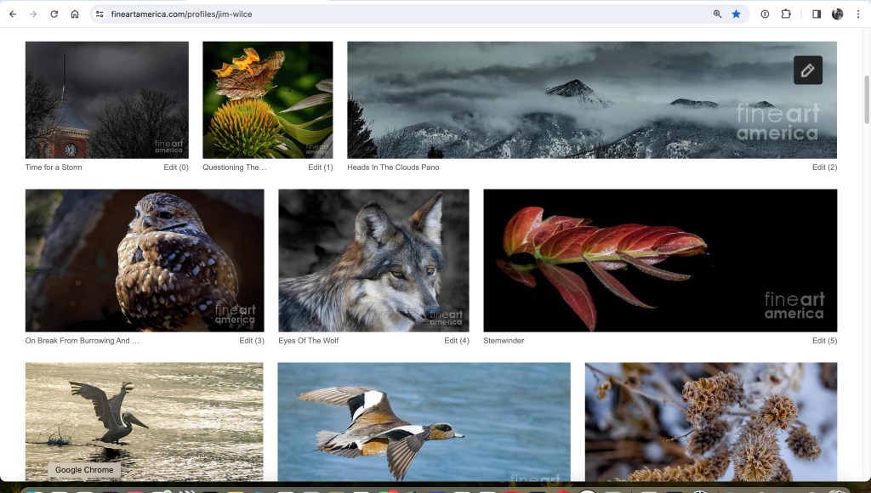
Task: Bookmark this page with the star icon
Action: pos(737,14)
